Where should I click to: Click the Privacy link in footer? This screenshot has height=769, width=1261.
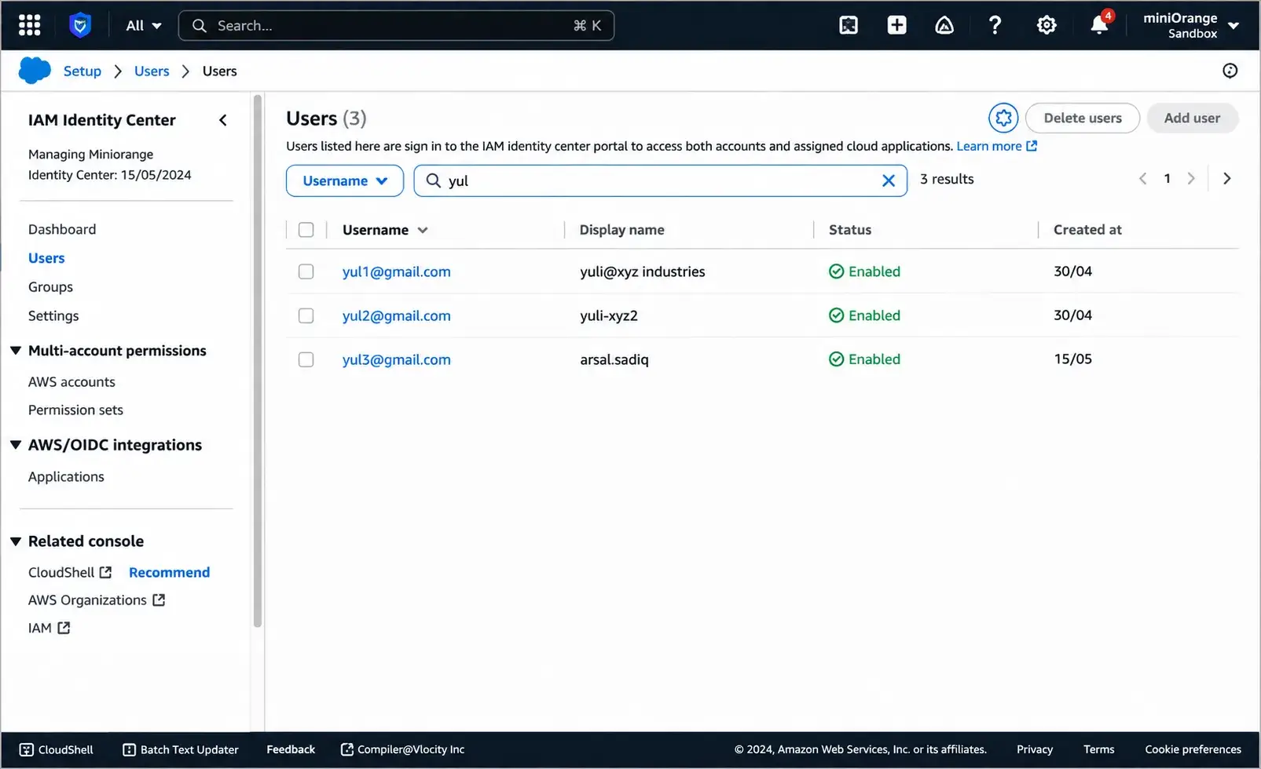tap(1035, 749)
